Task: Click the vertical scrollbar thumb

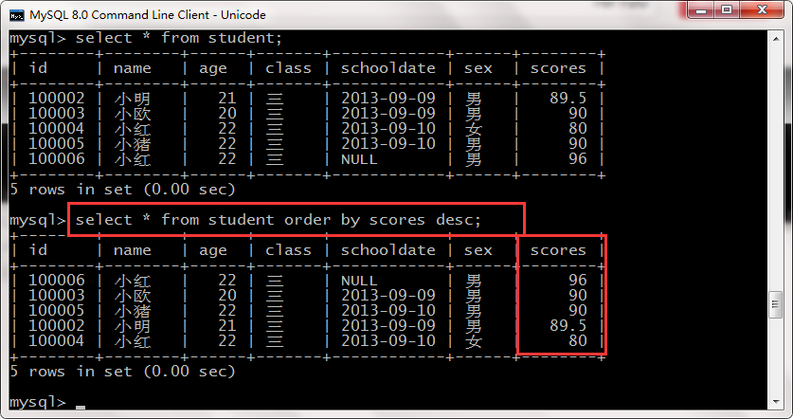Action: coord(776,304)
